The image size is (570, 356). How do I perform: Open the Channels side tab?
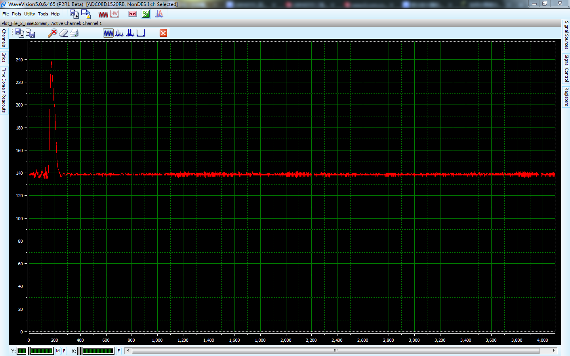click(4, 38)
